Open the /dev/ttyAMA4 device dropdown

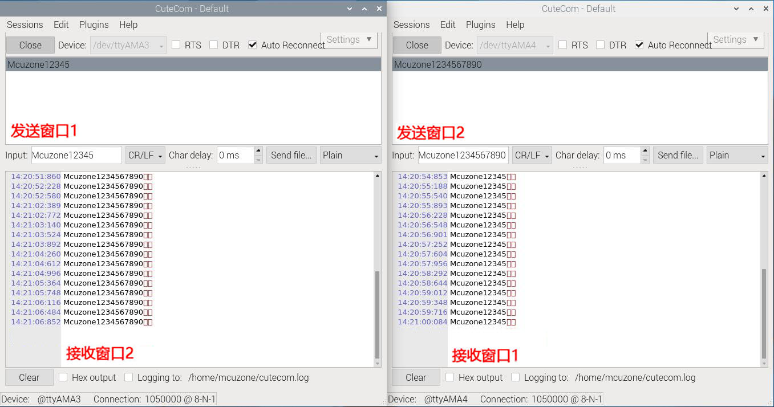pos(515,45)
